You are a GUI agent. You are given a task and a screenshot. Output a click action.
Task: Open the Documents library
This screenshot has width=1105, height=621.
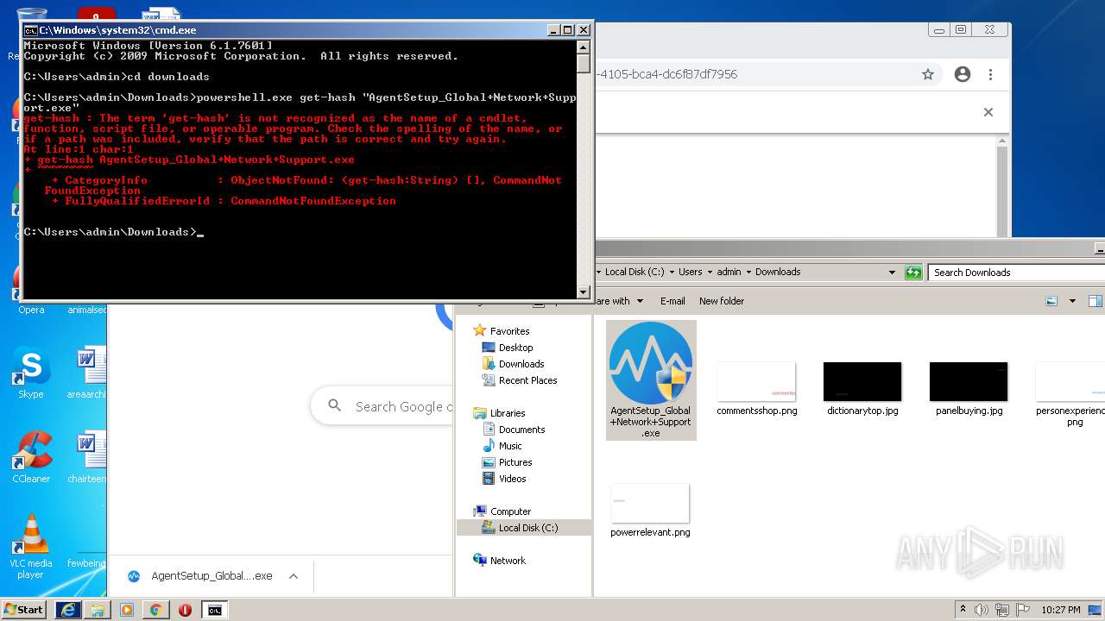click(521, 430)
